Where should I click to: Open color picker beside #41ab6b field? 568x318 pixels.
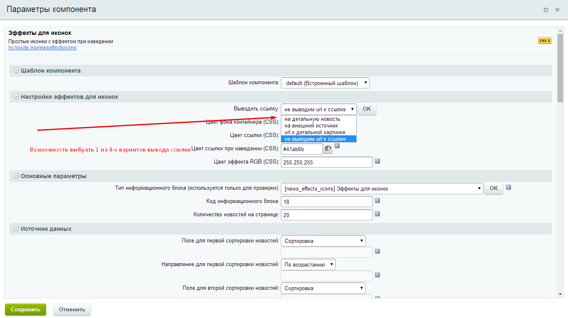(327, 149)
